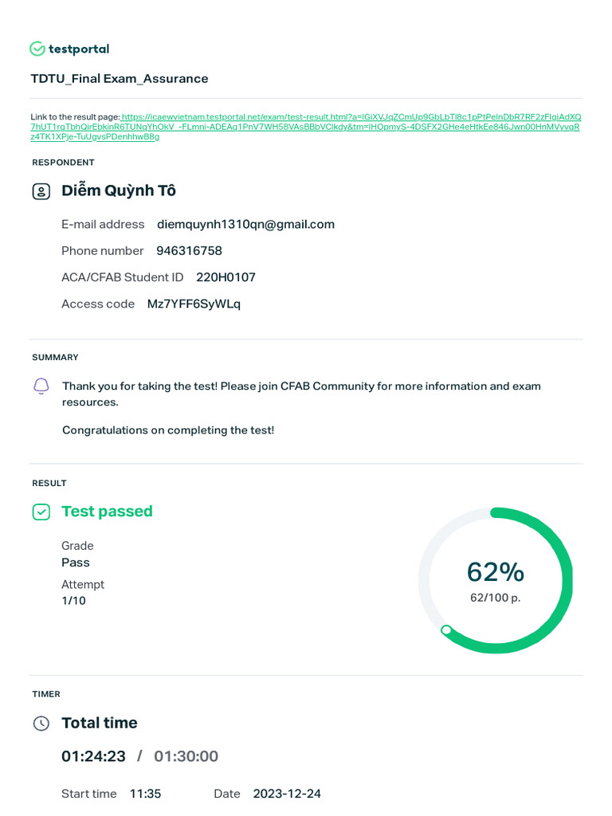612x816 pixels.
Task: Select the student ID 220H0107
Action: (226, 277)
